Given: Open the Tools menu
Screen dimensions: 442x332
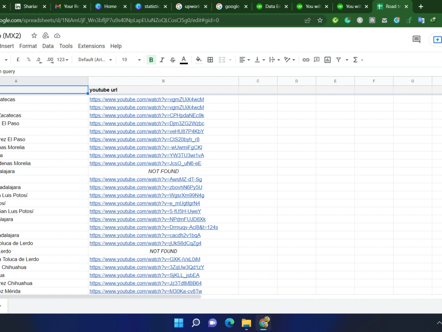Looking at the screenshot, I should click(x=66, y=46).
